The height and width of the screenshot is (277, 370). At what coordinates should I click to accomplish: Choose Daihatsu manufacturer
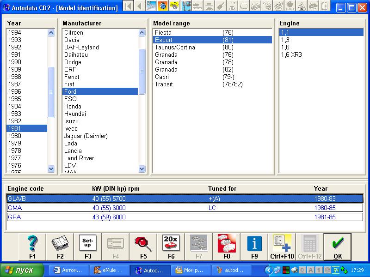[x=100, y=54]
